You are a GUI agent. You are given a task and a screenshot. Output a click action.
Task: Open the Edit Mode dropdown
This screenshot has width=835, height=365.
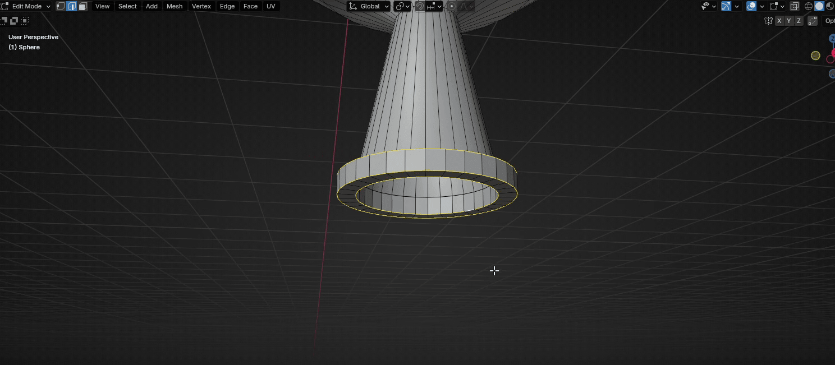pyautogui.click(x=27, y=6)
